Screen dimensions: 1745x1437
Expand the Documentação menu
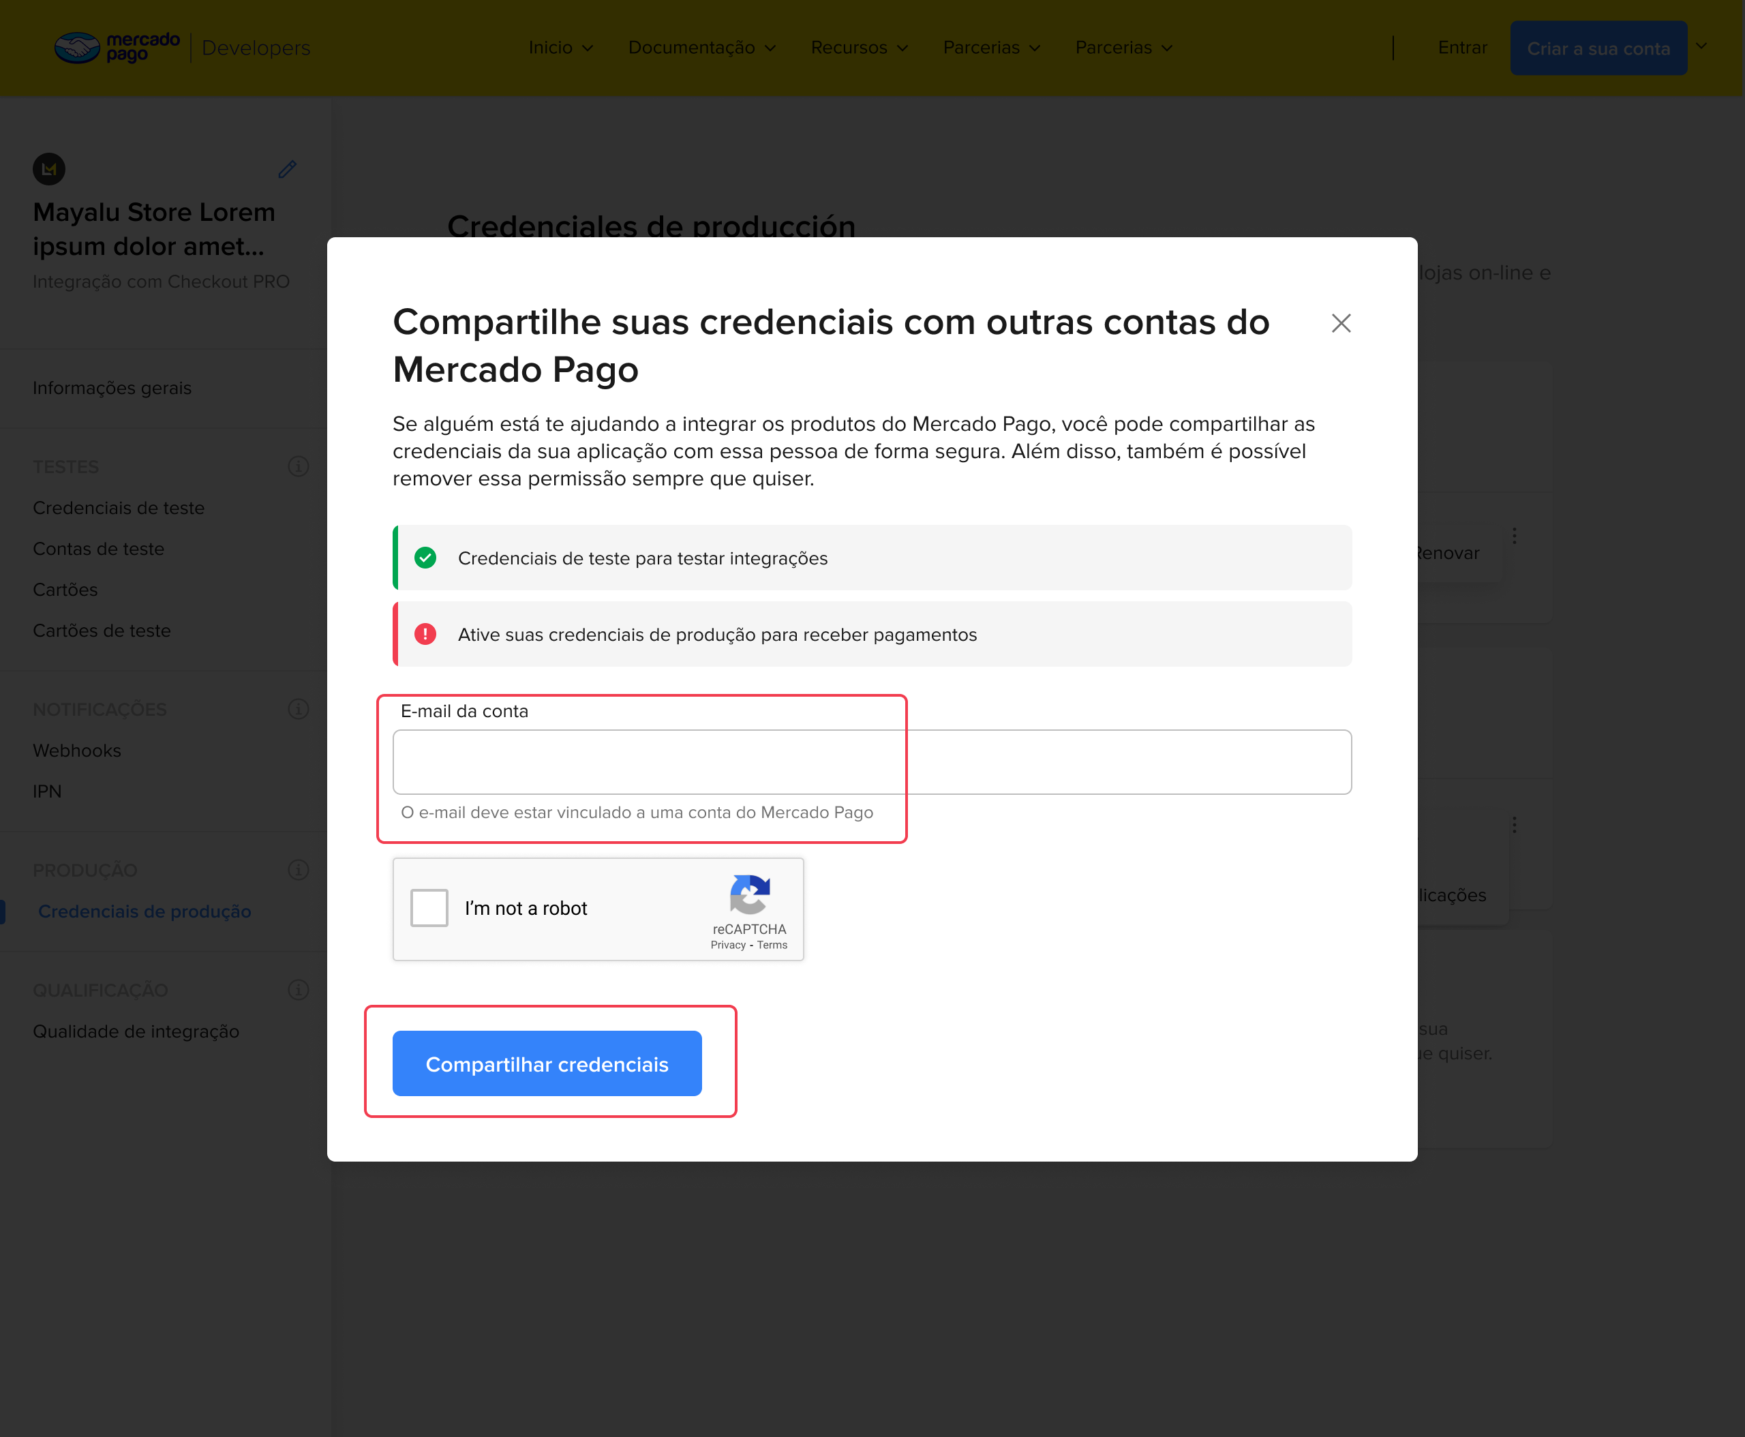[x=702, y=48]
